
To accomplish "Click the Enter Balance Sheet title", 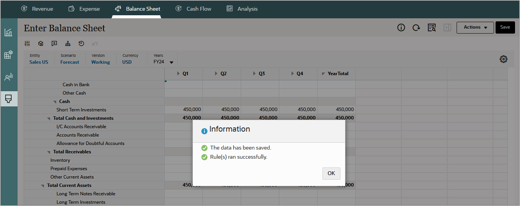I will pos(65,28).
